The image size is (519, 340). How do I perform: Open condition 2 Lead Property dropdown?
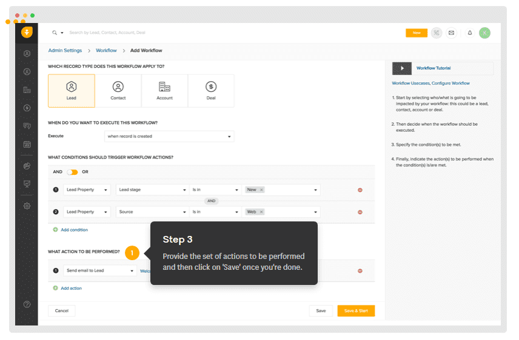(87, 212)
